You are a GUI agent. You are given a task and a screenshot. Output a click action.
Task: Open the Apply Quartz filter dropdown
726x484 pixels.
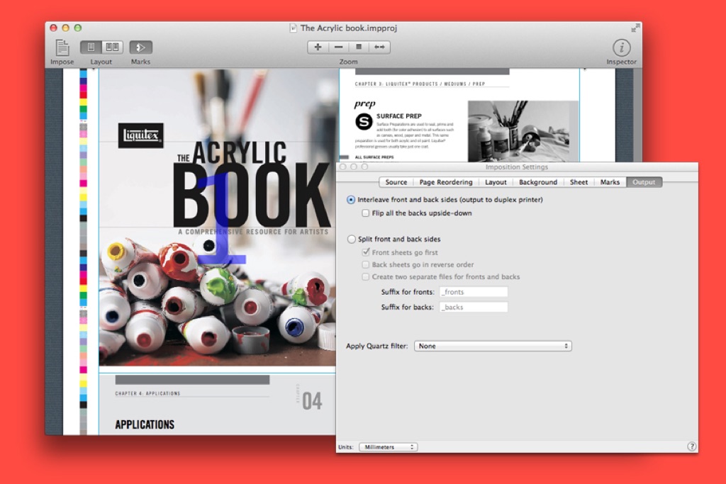pyautogui.click(x=493, y=346)
